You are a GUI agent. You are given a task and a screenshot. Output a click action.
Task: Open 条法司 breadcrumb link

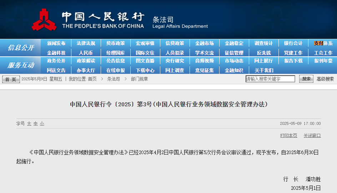pyautogui.click(x=114, y=79)
